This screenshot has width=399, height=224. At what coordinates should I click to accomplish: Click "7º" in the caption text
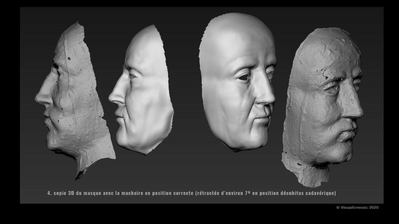tap(248, 193)
